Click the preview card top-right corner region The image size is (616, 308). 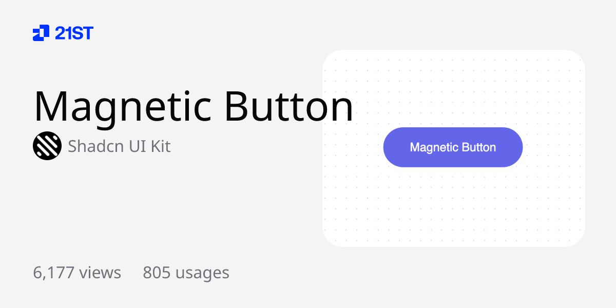click(x=570, y=64)
